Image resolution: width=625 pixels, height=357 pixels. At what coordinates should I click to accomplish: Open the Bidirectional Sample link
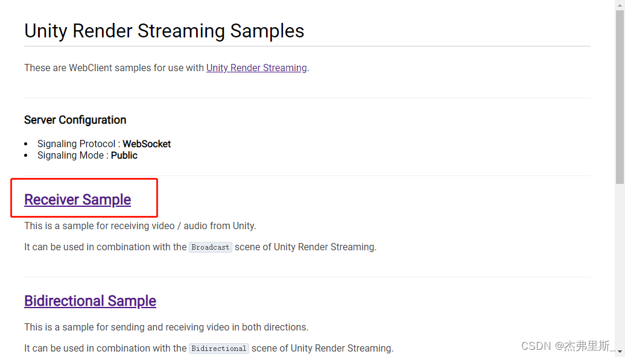90,301
